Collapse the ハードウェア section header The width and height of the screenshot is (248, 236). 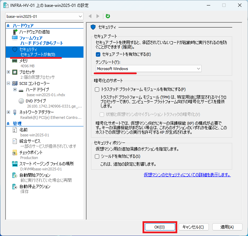coord(8,26)
